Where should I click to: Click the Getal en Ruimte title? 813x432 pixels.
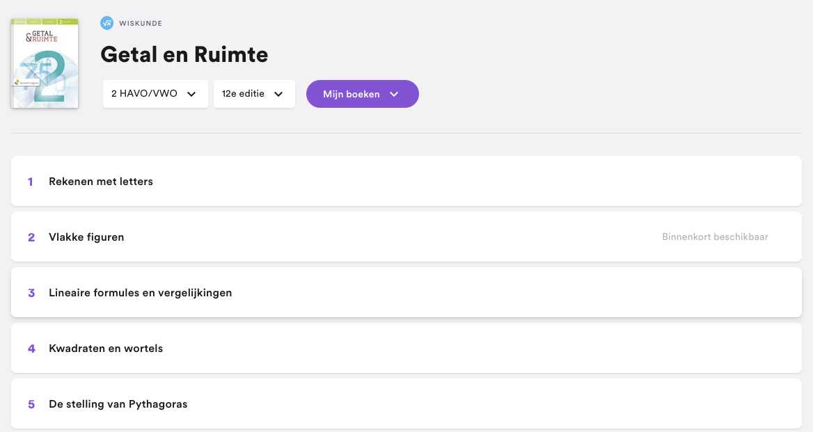click(184, 54)
